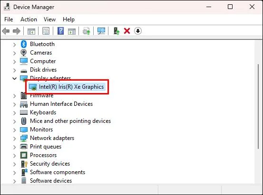Click the Forward arrow toolbar icon
This screenshot has width=263, height=195.
tap(17, 31)
